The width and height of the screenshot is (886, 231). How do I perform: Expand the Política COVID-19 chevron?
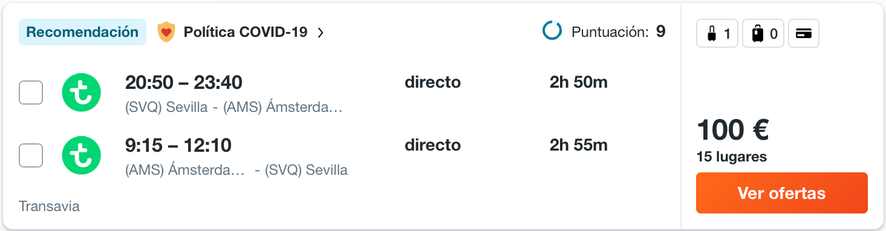coord(321,33)
